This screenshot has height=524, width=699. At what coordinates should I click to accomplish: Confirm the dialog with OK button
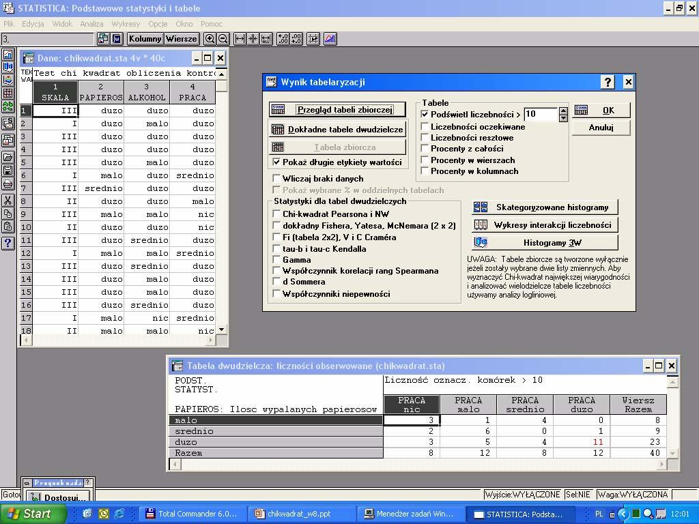(x=601, y=111)
